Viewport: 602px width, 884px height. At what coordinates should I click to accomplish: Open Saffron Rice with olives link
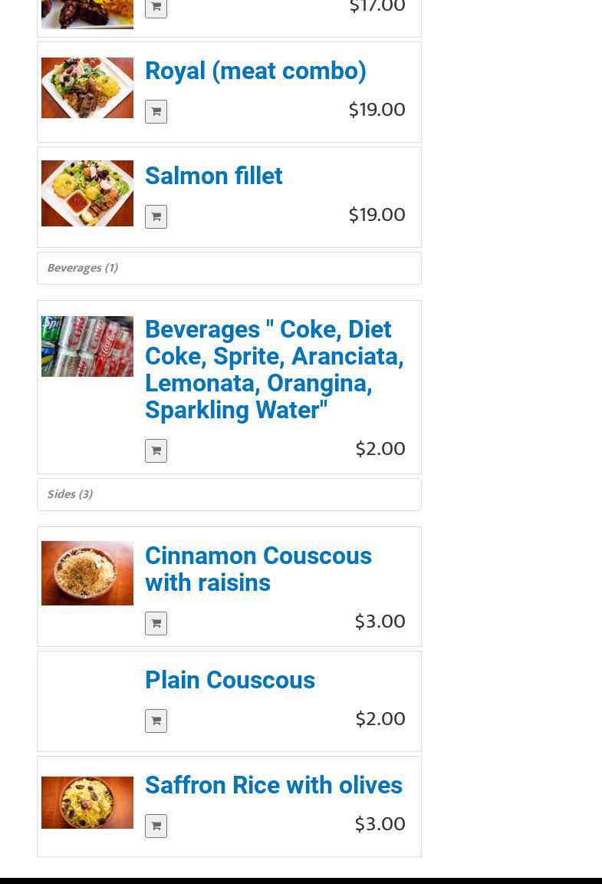coord(273,785)
